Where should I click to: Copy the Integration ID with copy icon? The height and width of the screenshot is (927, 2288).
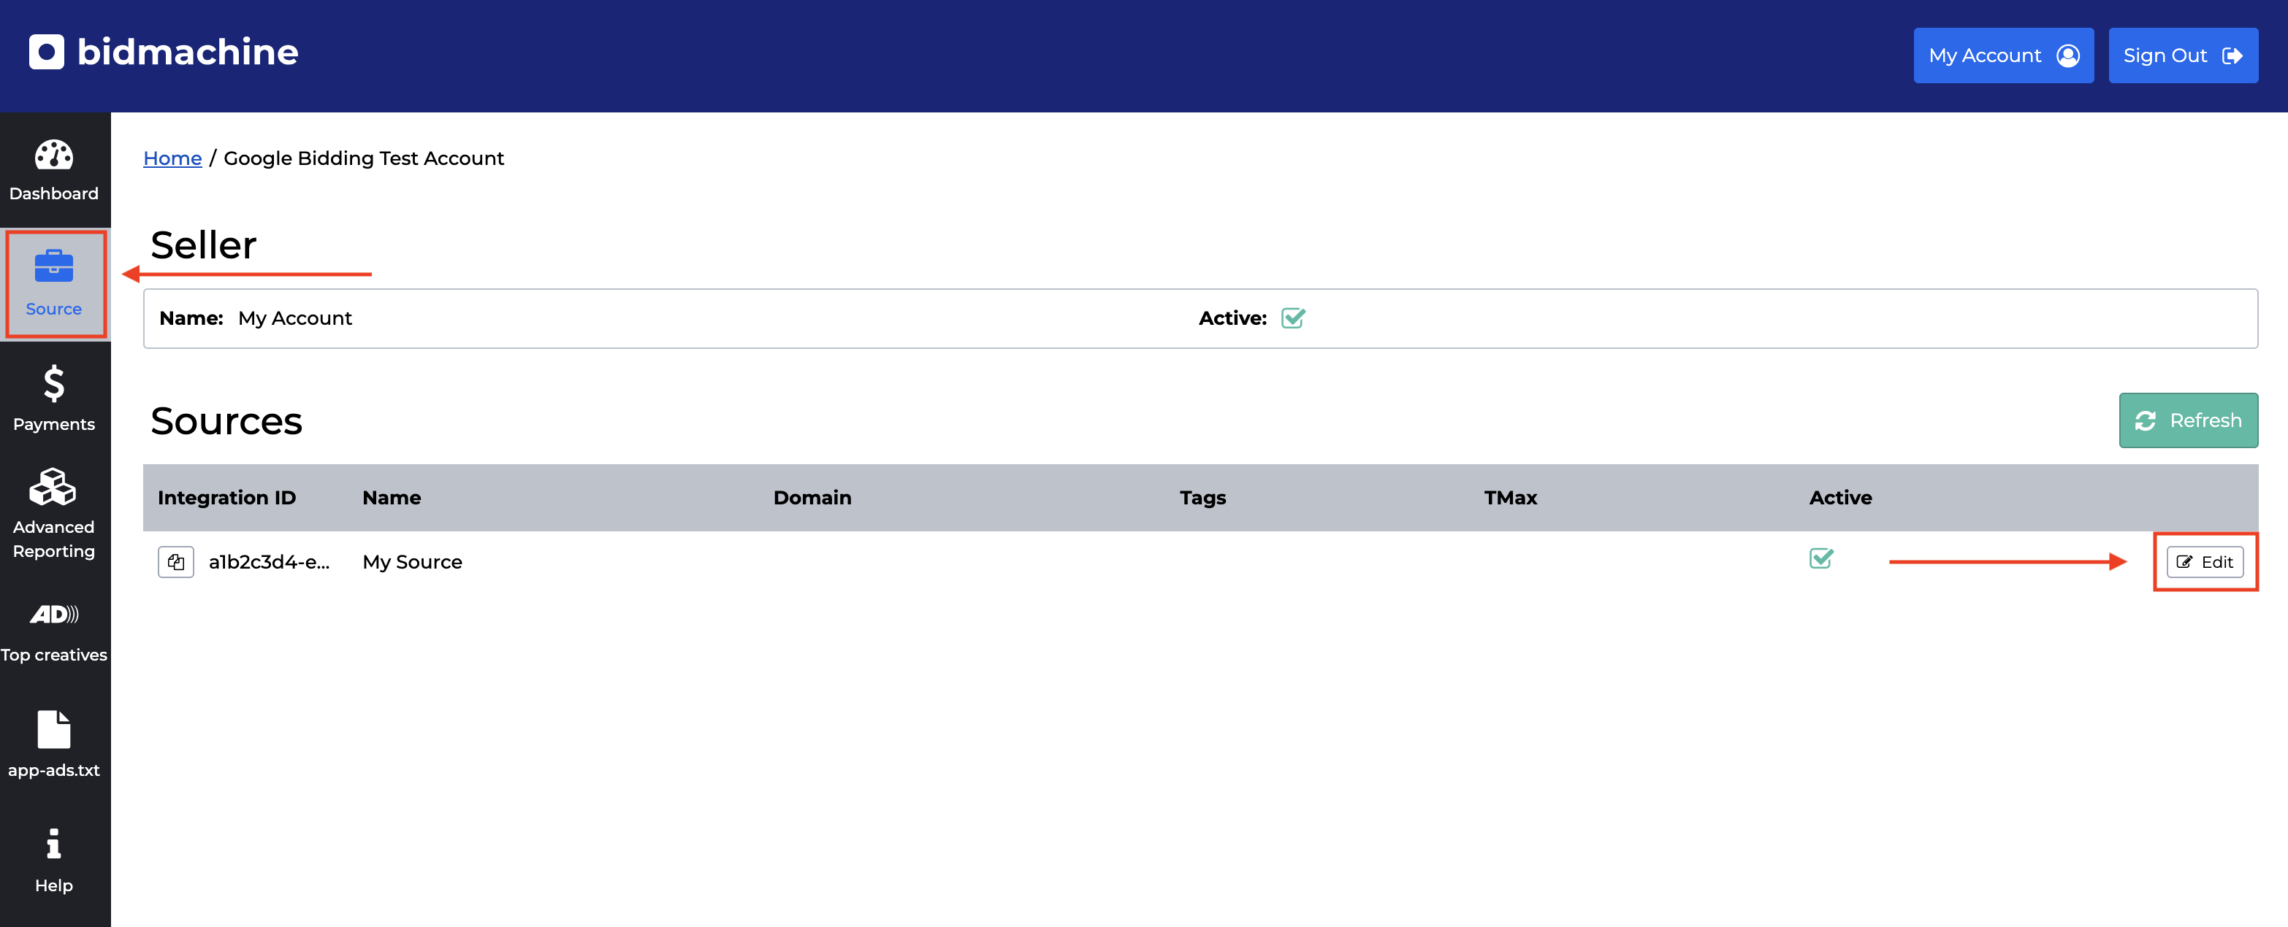[x=175, y=561]
